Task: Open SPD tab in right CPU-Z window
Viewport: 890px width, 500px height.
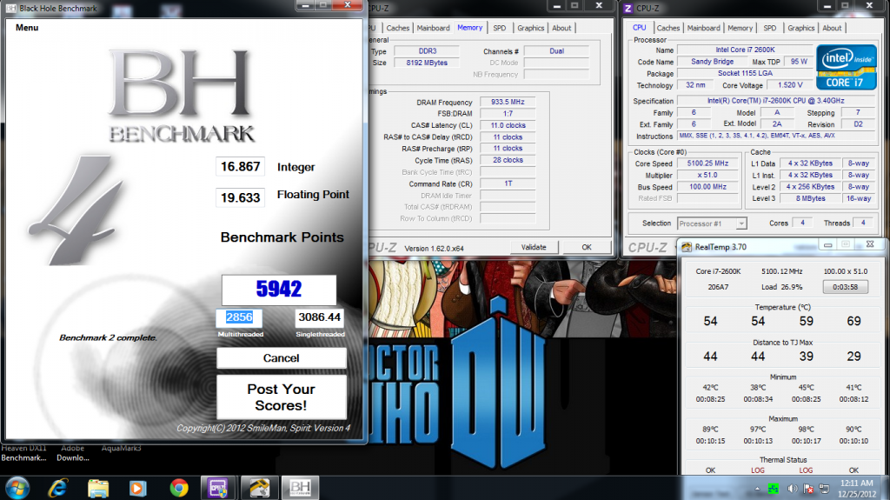Action: click(770, 28)
